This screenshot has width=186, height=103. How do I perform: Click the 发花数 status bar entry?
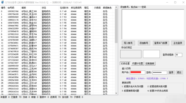tap(67, 97)
